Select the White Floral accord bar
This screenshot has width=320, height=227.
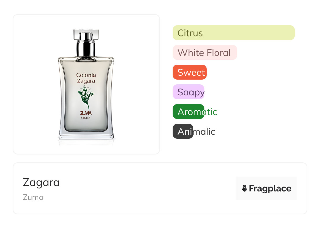click(205, 53)
